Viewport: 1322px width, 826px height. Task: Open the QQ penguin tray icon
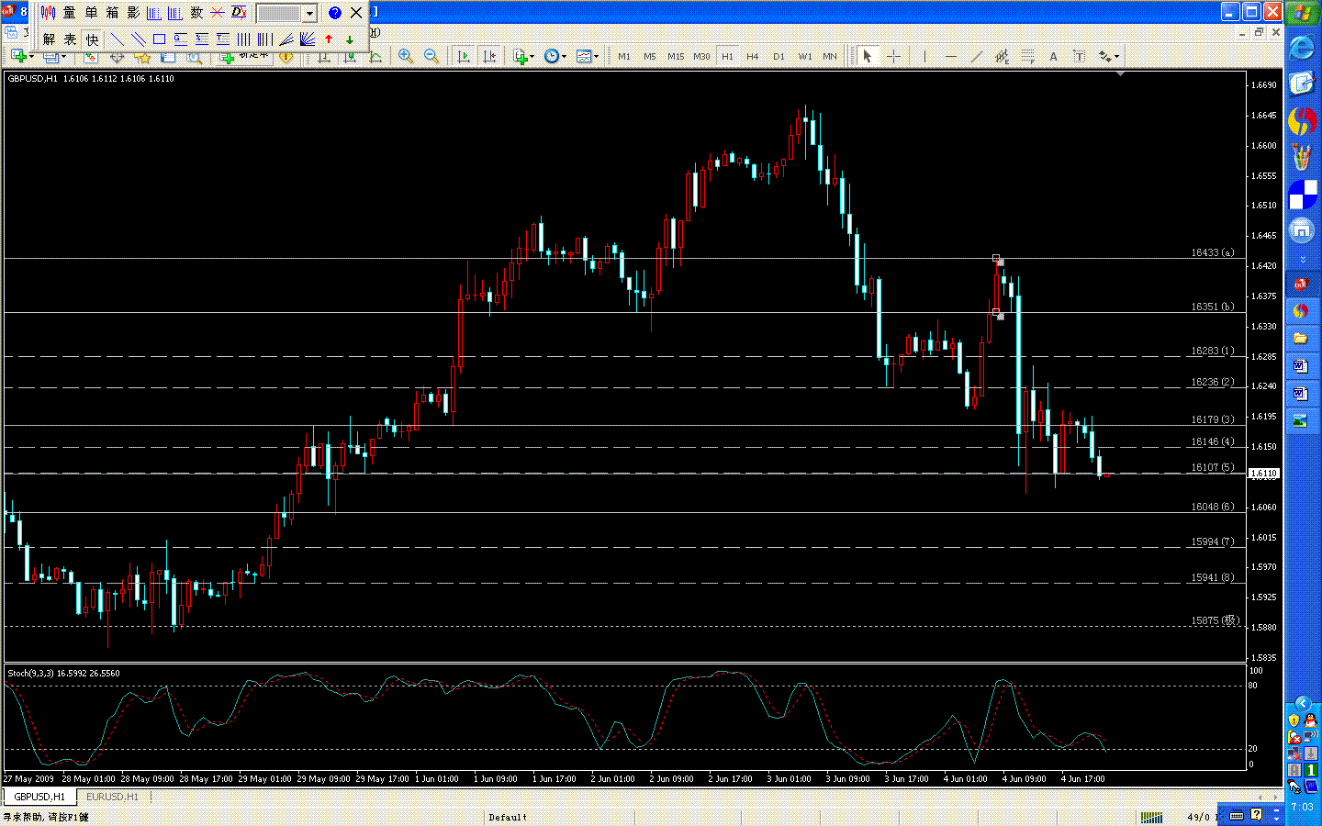pos(1310,720)
